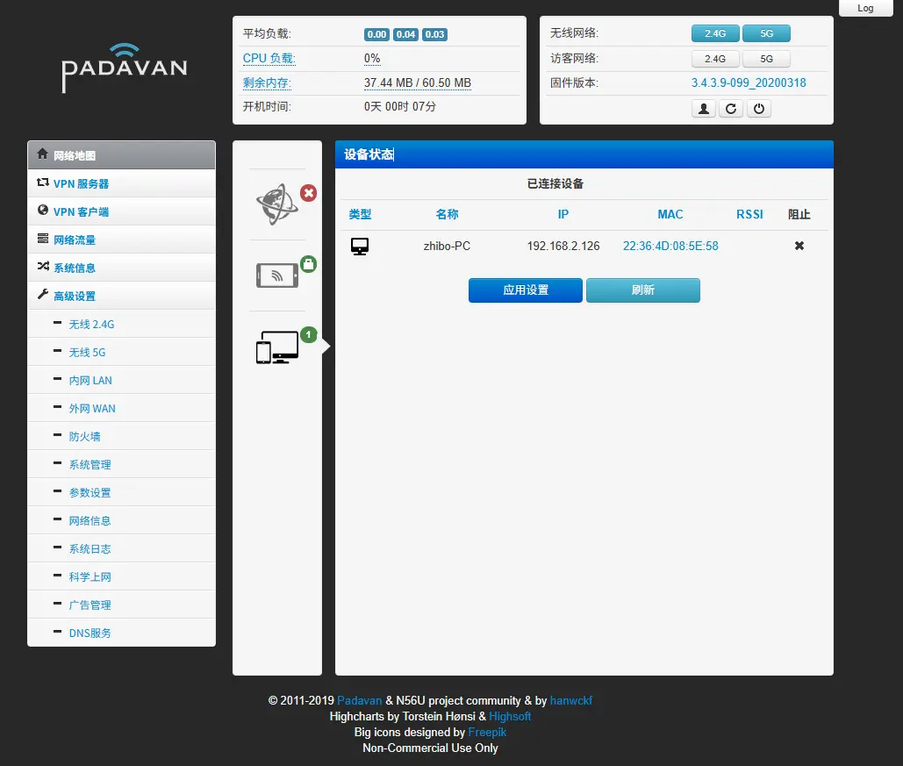This screenshot has width=903, height=766.
Task: Open the Padavan footer link
Action: pos(360,701)
